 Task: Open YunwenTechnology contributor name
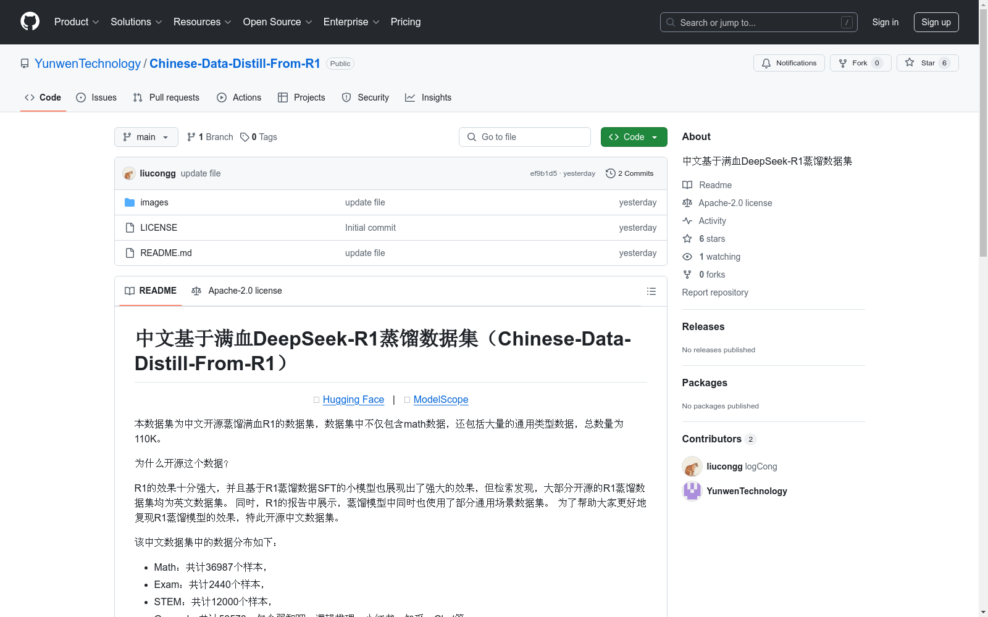coord(747,491)
